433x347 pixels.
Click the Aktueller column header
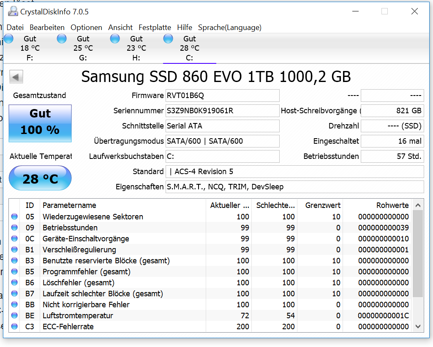click(x=229, y=205)
